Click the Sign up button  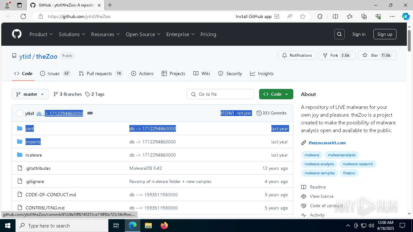385,34
